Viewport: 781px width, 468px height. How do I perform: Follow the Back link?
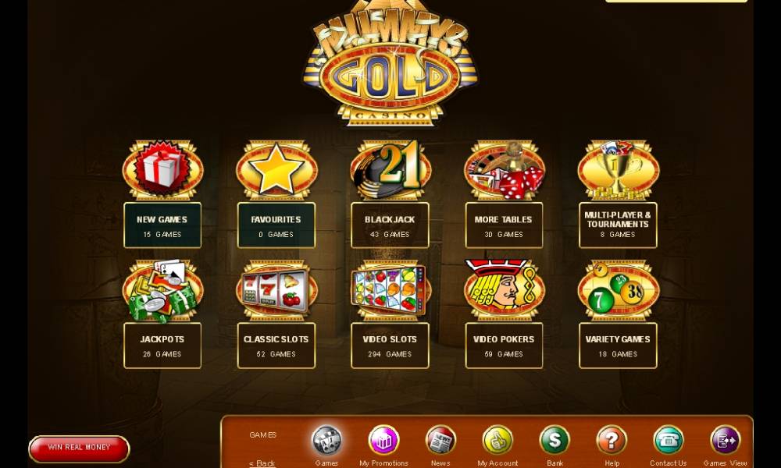coord(262,463)
